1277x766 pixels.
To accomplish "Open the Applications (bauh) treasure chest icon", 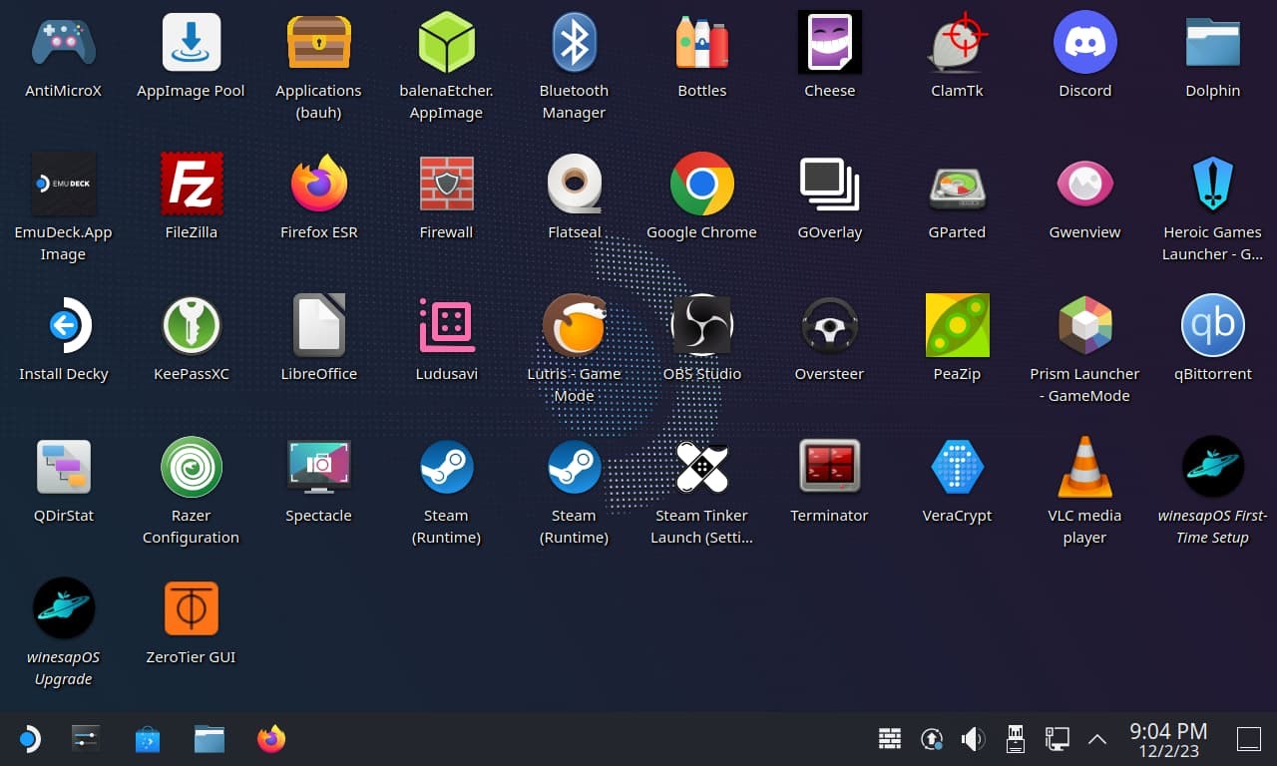I will [319, 43].
